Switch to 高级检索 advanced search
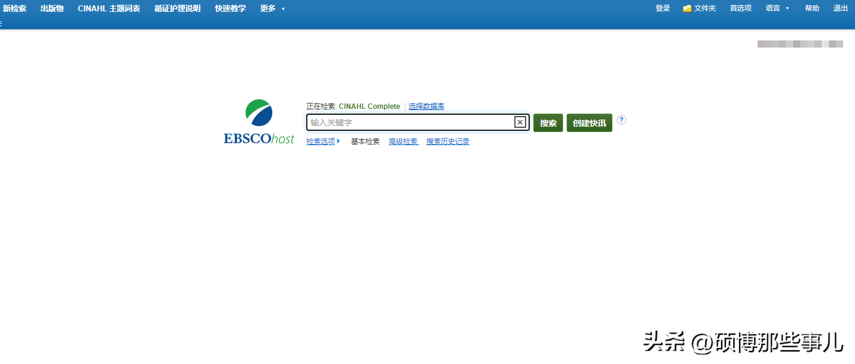 pos(403,142)
